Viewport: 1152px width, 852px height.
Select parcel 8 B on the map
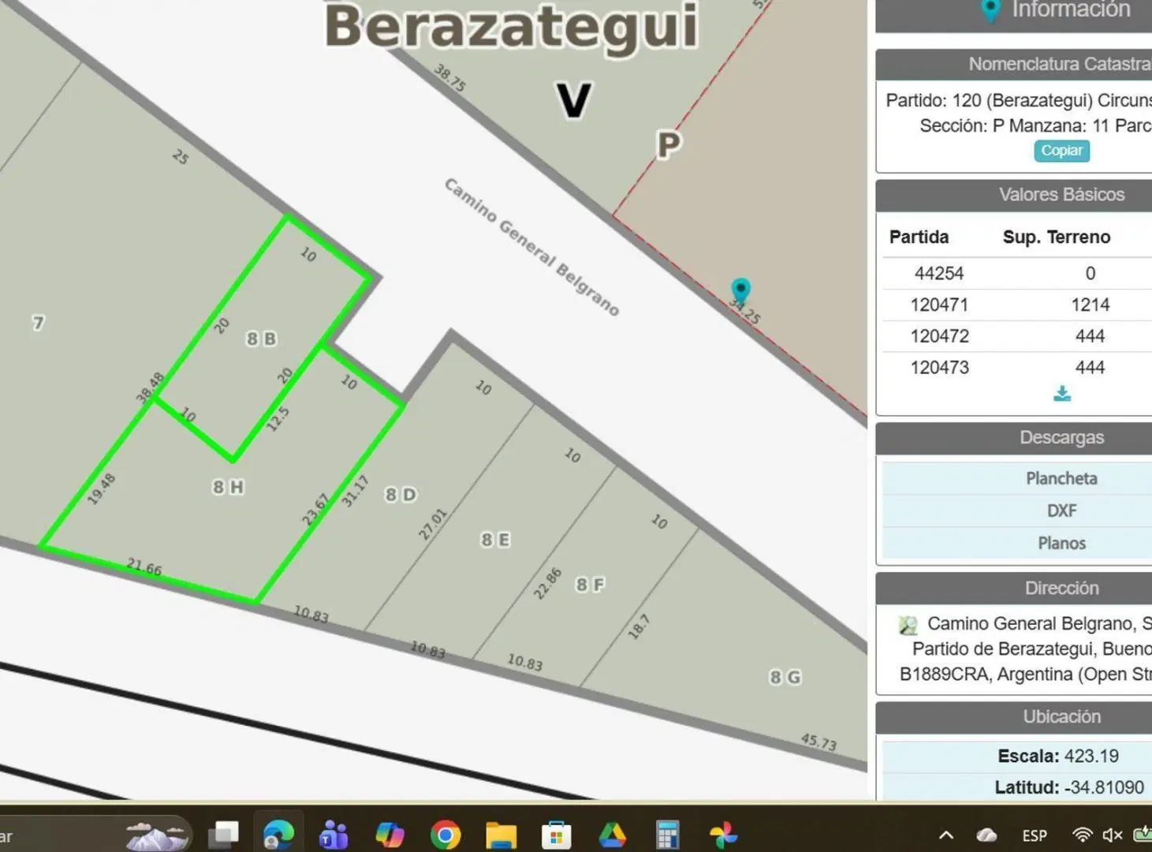(x=261, y=338)
